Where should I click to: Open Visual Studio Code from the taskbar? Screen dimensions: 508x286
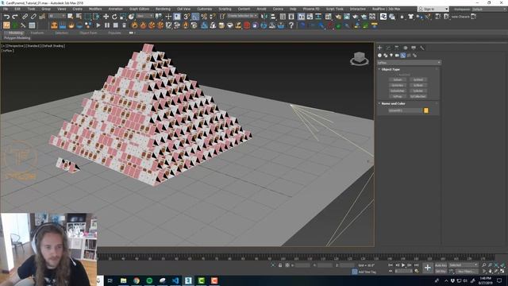click(x=175, y=280)
